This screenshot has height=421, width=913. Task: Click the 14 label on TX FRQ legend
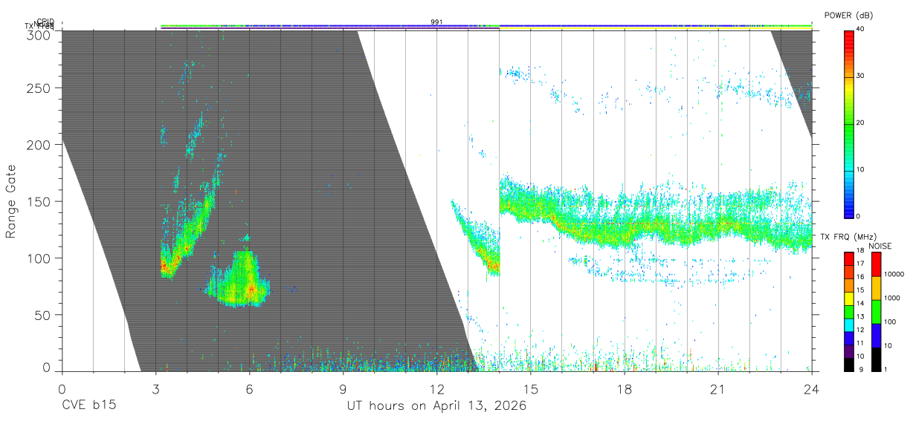coord(861,303)
